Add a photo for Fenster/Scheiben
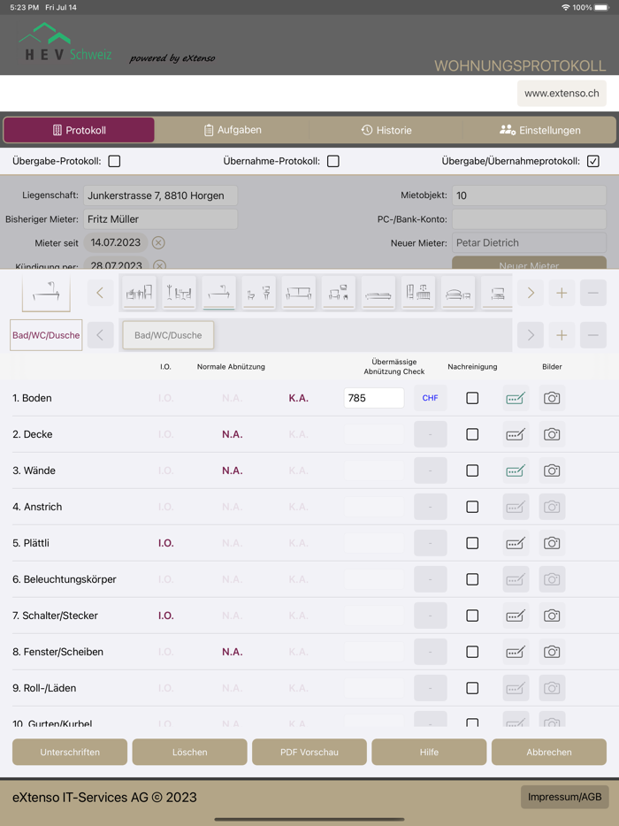The height and width of the screenshot is (826, 619). pyautogui.click(x=552, y=652)
